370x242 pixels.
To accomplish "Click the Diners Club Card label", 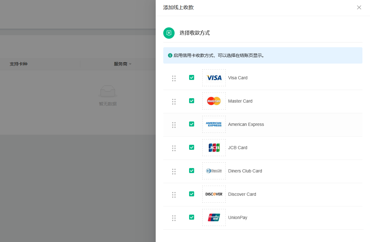I will coord(245,171).
